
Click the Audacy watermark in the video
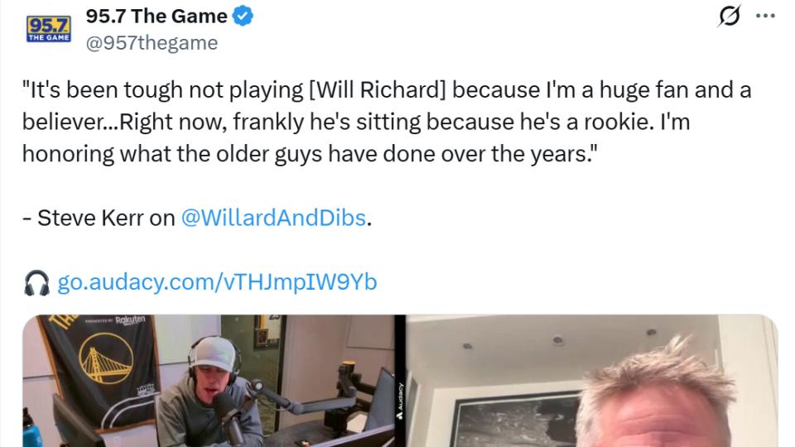(x=400, y=401)
